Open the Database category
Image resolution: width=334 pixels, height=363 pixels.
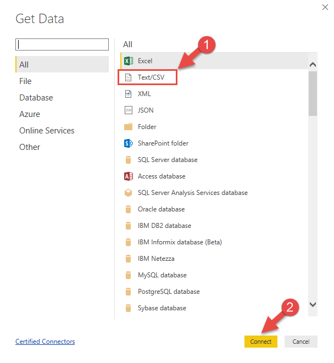coord(36,98)
